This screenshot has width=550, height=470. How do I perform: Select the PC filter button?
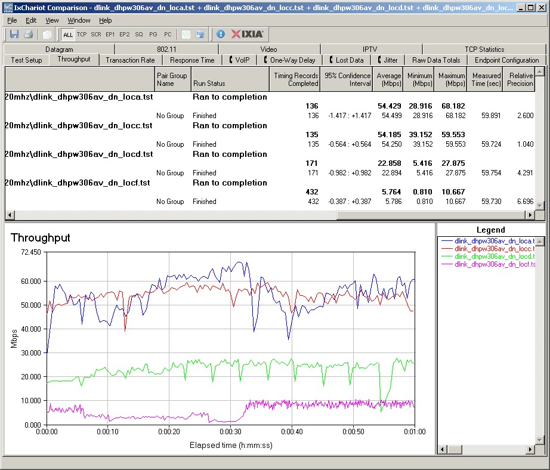pyautogui.click(x=168, y=35)
